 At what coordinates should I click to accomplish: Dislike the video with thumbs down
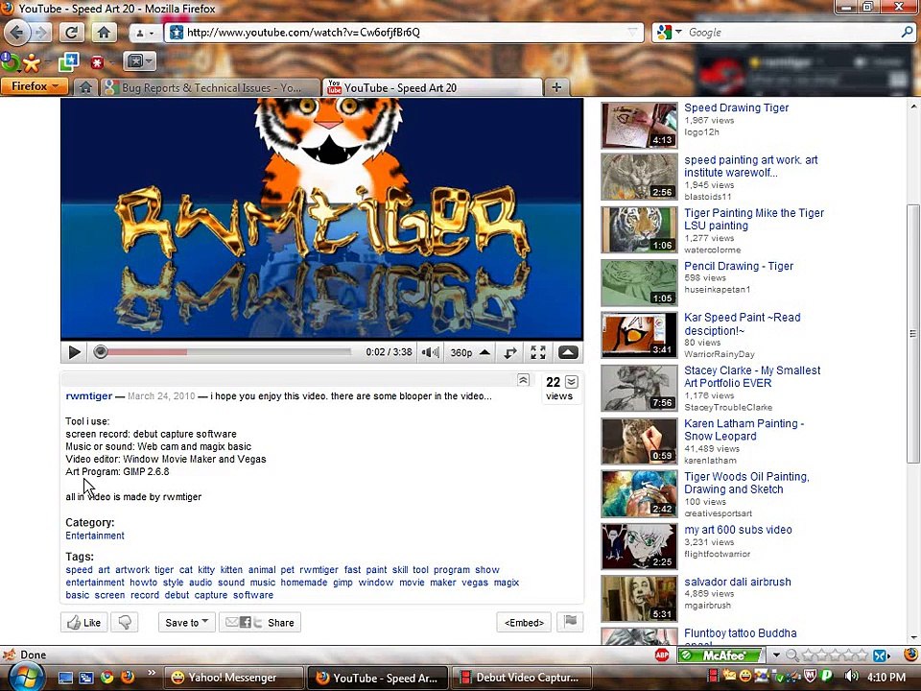click(x=125, y=622)
